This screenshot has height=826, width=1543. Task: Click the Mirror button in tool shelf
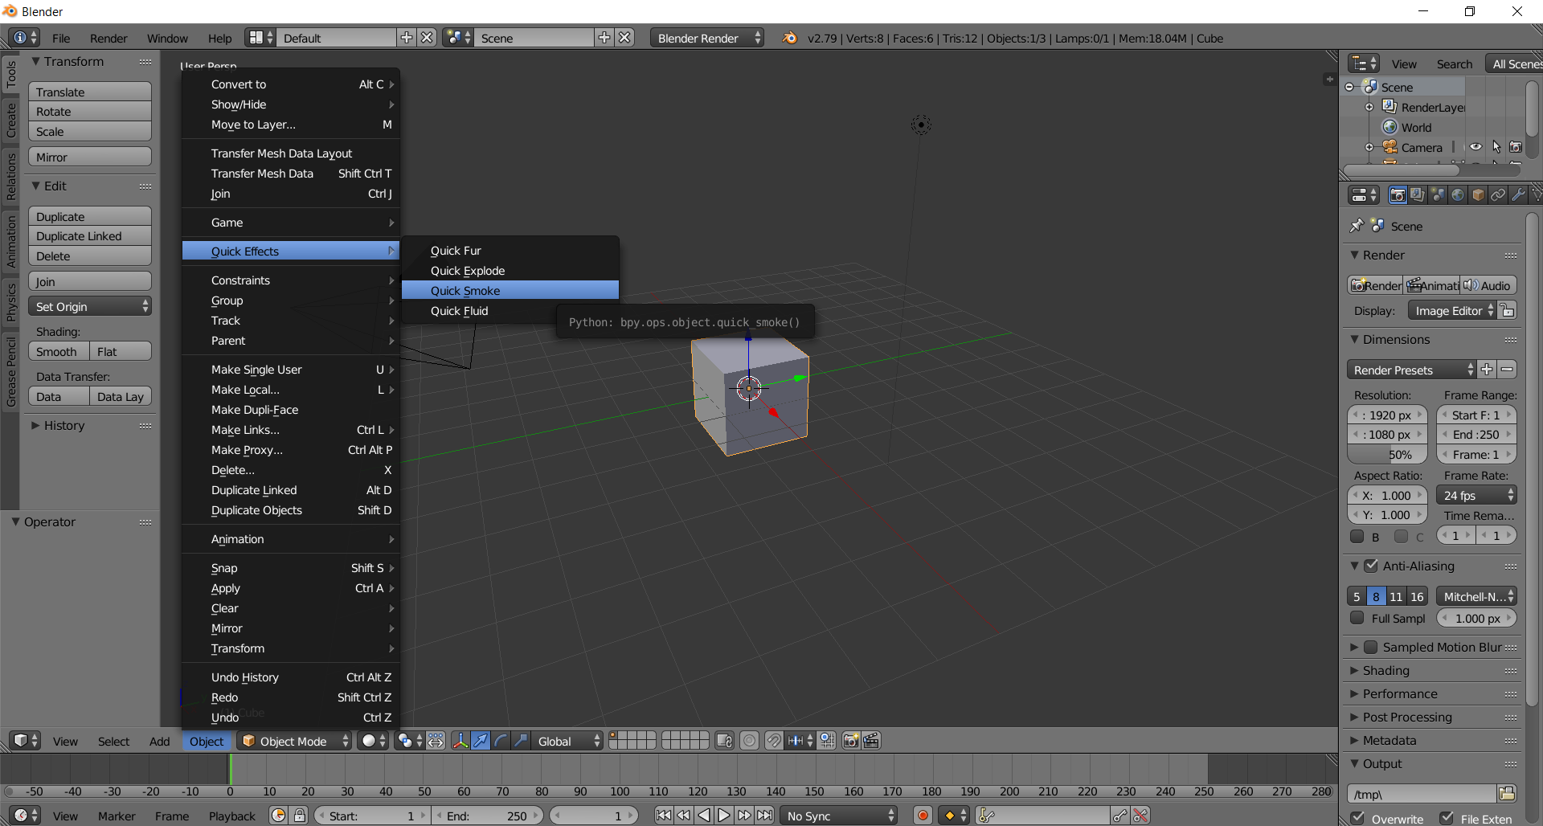[x=90, y=157]
